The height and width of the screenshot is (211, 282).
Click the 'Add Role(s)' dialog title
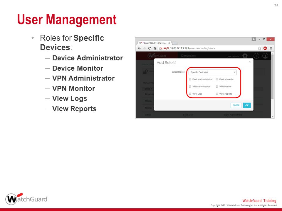tap(167, 63)
